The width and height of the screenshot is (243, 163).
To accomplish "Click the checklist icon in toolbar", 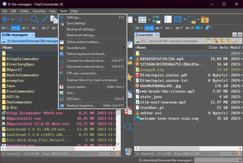I will [x=168, y=19].
